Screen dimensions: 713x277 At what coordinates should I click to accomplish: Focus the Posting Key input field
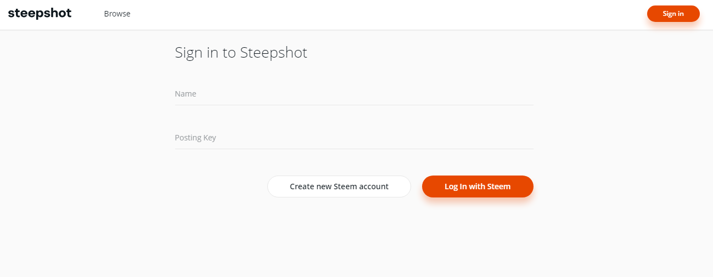point(354,138)
